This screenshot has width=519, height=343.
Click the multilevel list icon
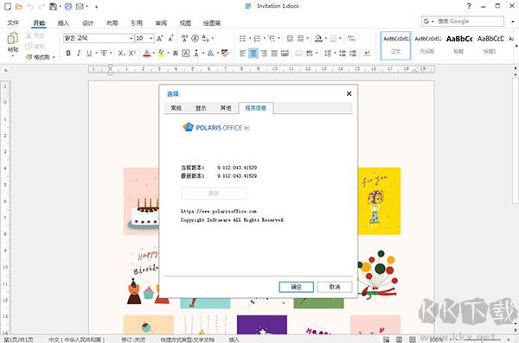coord(272,38)
